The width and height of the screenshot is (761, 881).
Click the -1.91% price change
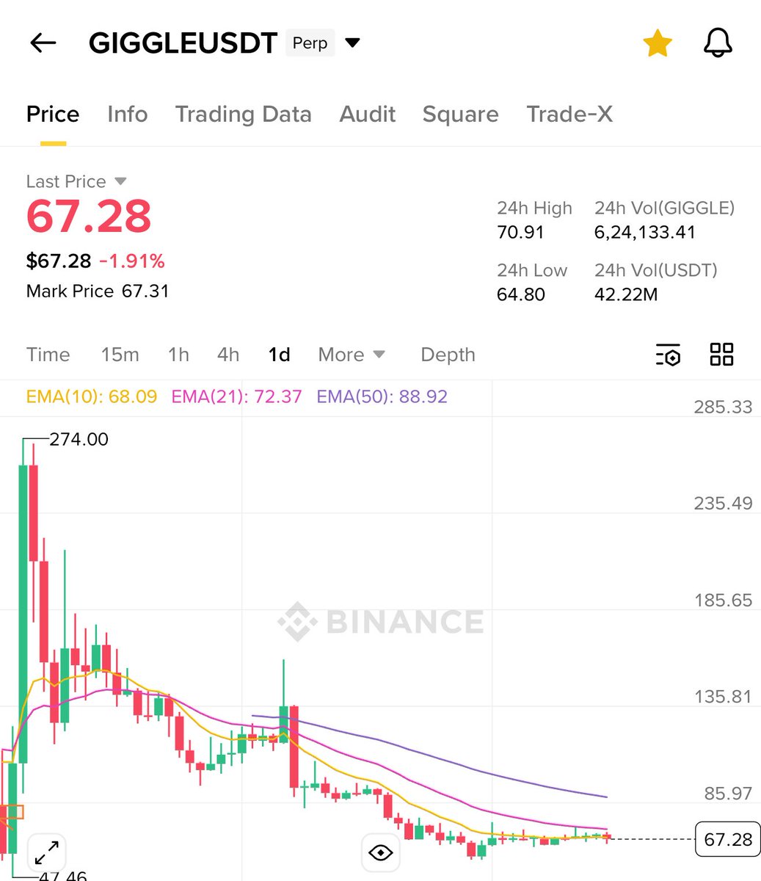point(132,261)
